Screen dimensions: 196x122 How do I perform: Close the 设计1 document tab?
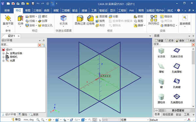pos(19,36)
